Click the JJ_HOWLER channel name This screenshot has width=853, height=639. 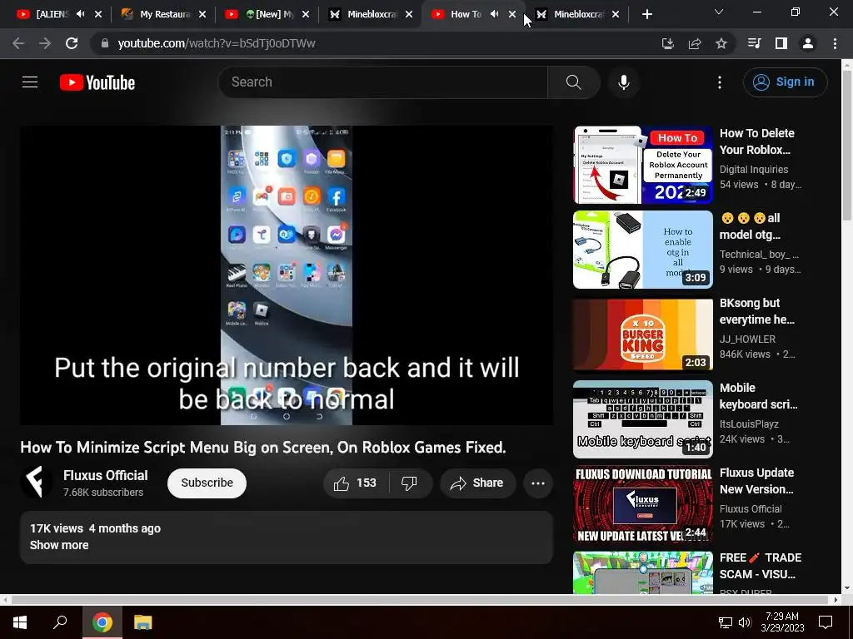coord(747,339)
